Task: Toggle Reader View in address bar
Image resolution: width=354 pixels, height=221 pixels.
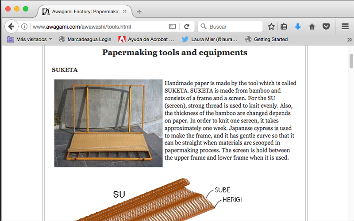Action: pyautogui.click(x=172, y=27)
